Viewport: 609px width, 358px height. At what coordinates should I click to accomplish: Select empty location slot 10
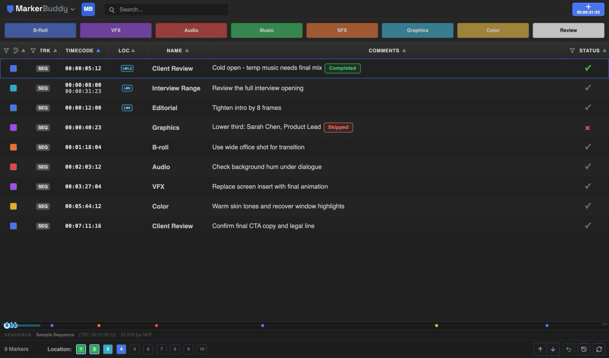[202, 349]
